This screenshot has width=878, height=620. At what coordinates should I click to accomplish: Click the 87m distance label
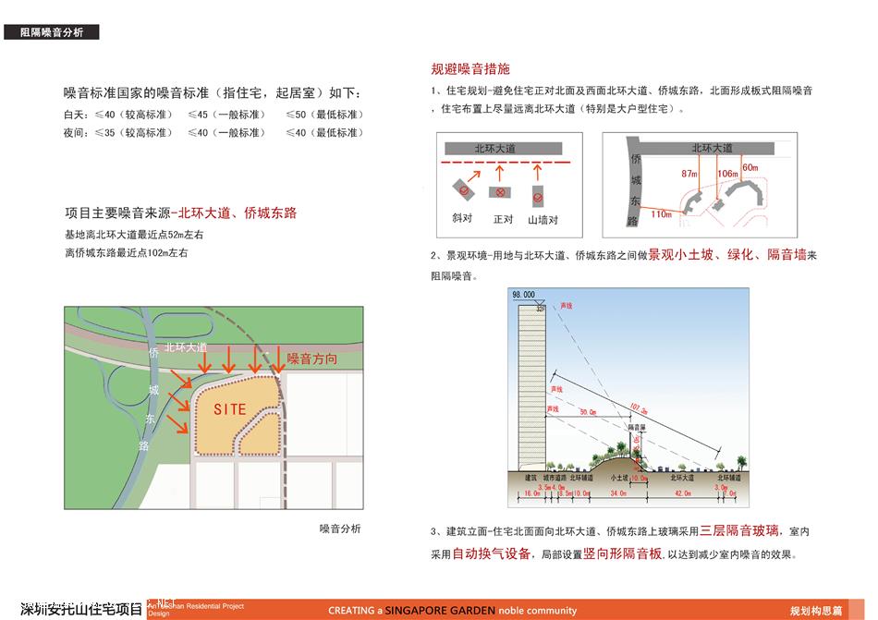tap(689, 174)
